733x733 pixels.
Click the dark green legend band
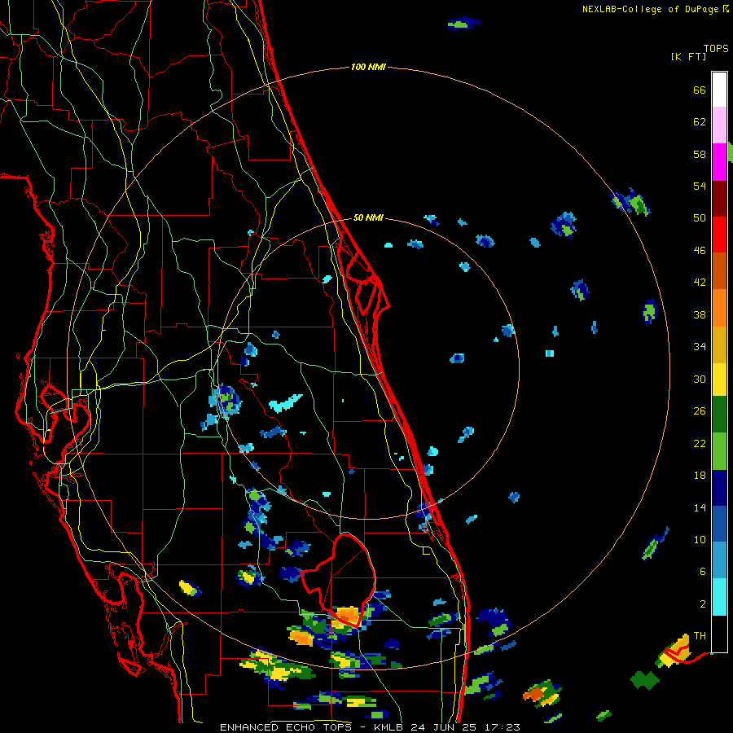[x=719, y=415]
